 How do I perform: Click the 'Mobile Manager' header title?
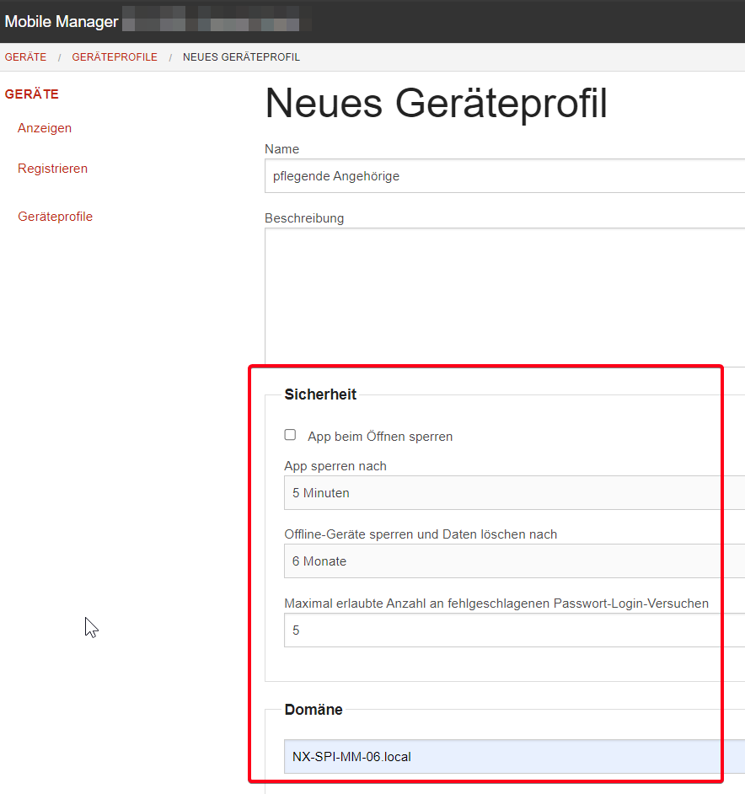click(x=62, y=21)
